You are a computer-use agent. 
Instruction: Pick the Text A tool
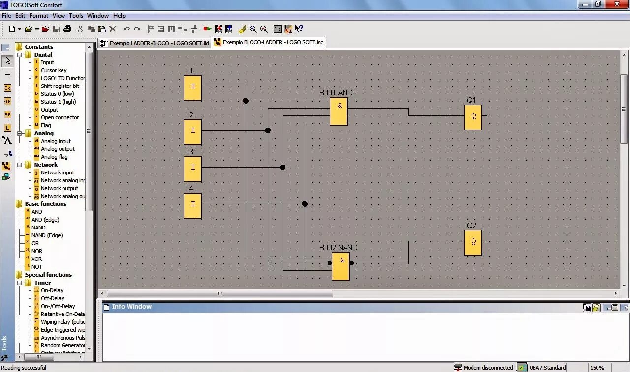coord(7,141)
